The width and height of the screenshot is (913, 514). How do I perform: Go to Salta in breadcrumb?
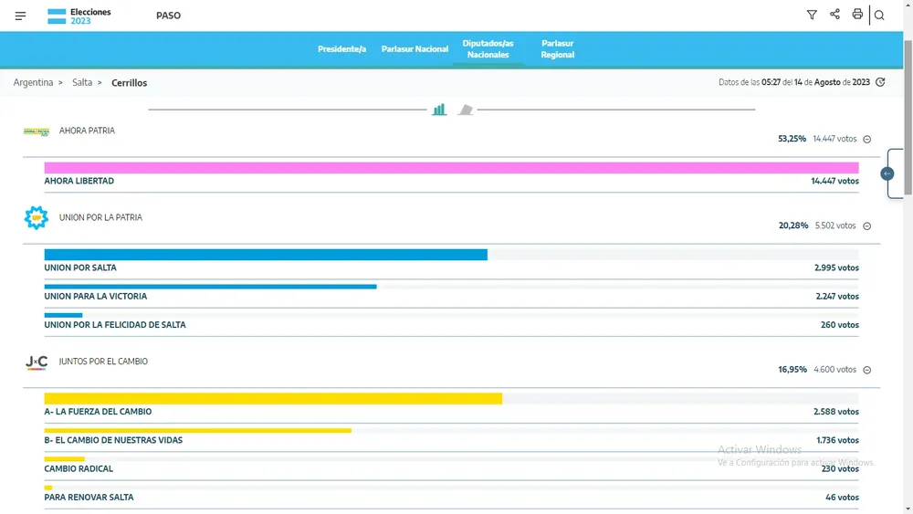click(82, 83)
